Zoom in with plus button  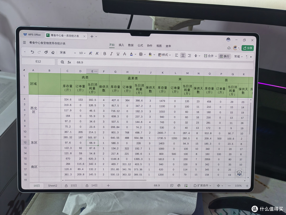[247, 186]
